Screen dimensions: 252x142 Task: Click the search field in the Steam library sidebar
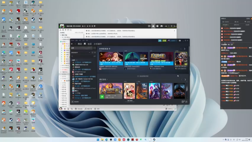(x=82, y=56)
